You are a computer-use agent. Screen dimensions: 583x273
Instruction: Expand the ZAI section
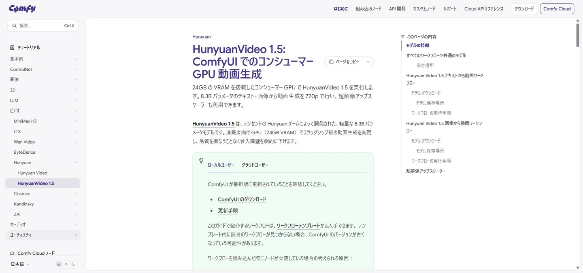(43, 214)
